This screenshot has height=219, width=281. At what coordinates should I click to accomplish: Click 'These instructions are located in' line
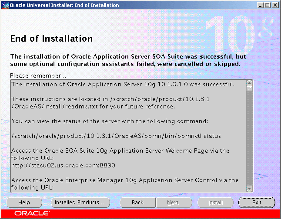110,99
